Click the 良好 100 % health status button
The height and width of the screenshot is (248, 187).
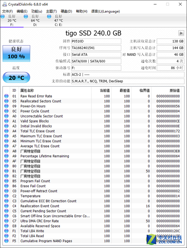(x=16, y=53)
